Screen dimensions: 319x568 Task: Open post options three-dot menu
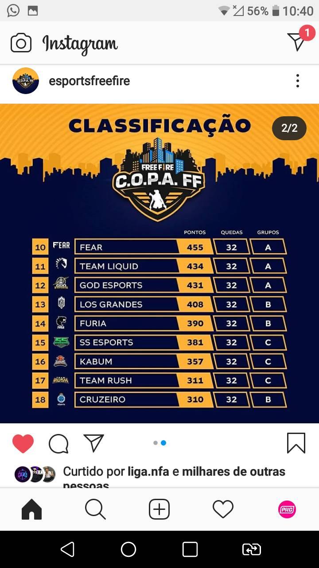click(x=298, y=81)
